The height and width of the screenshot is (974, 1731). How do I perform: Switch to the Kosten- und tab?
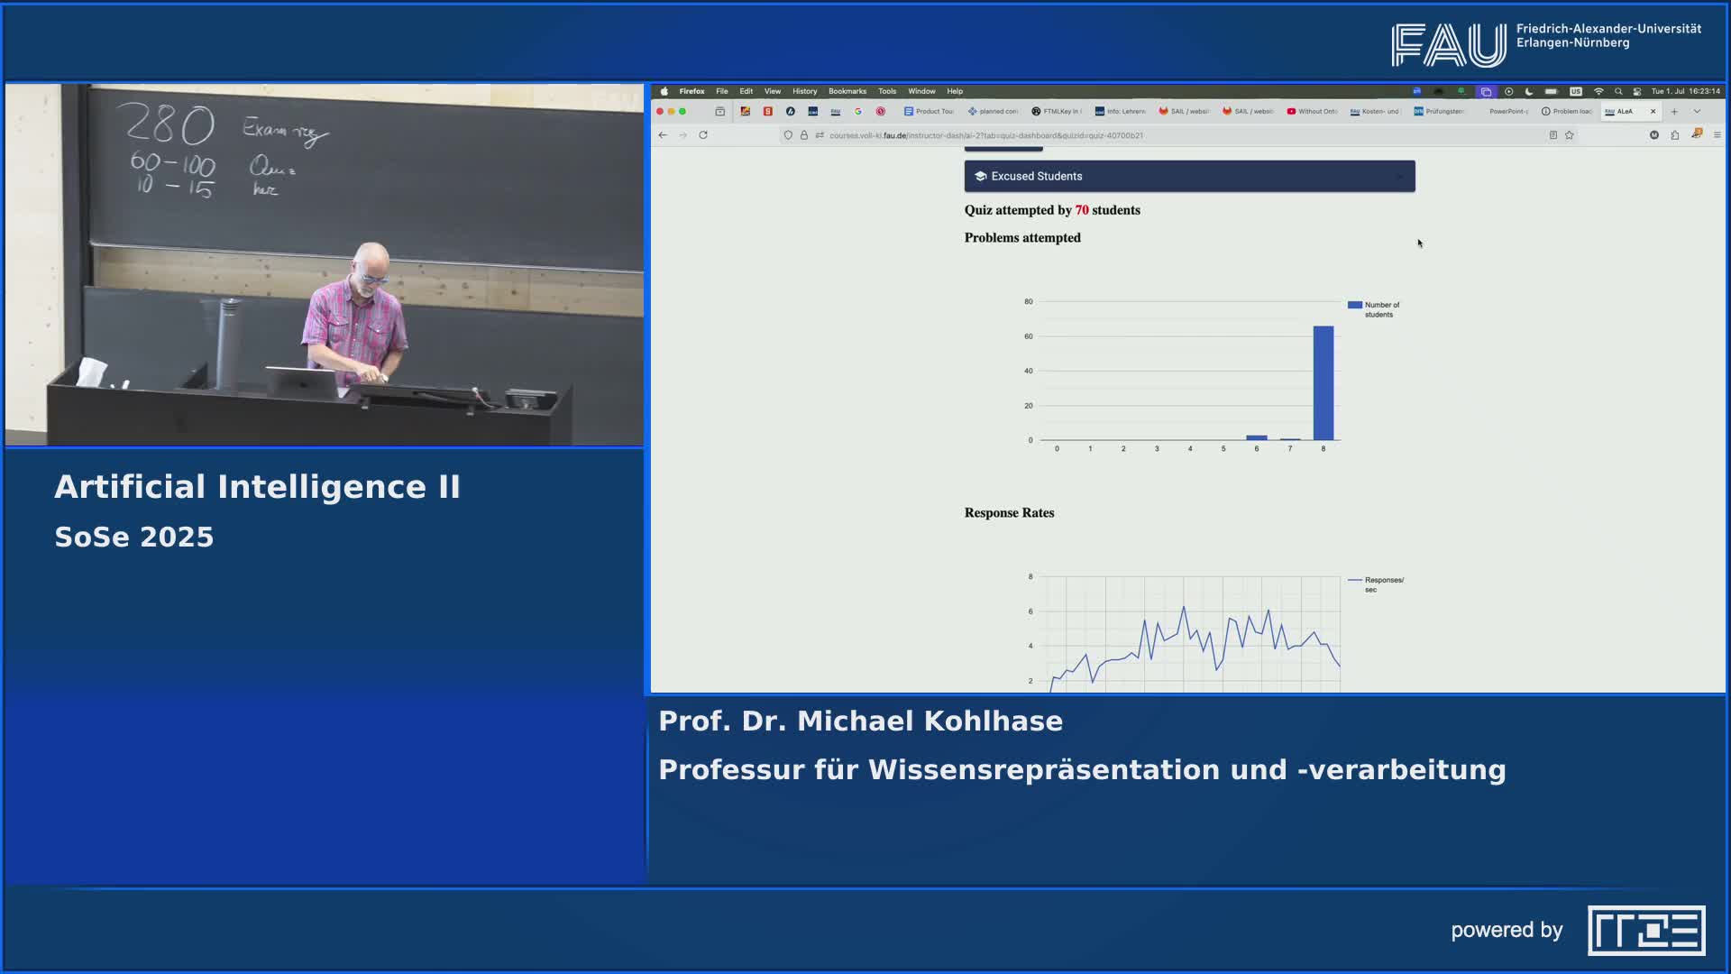click(x=1376, y=112)
